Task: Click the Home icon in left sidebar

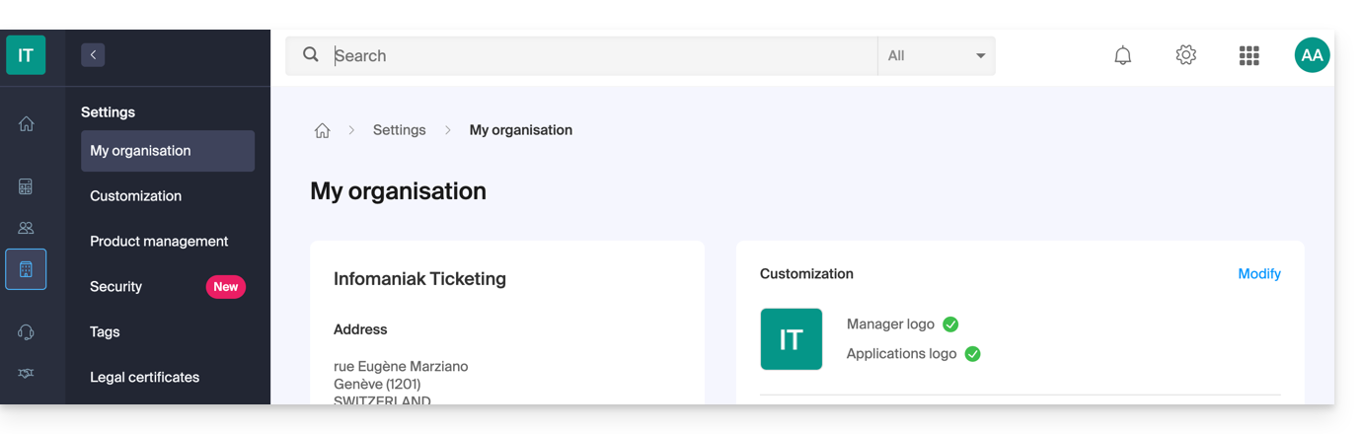Action: [x=27, y=123]
